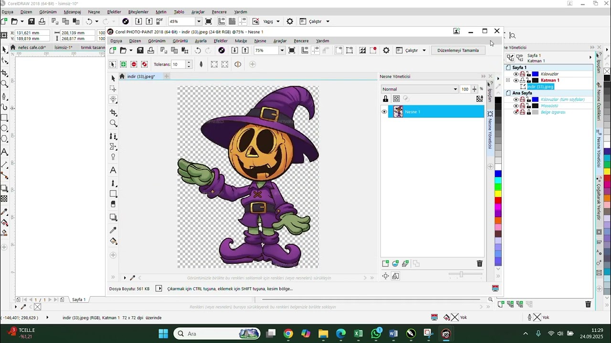
Task: Open the Bitişlemler menu in CorelDRAW
Action: click(138, 12)
